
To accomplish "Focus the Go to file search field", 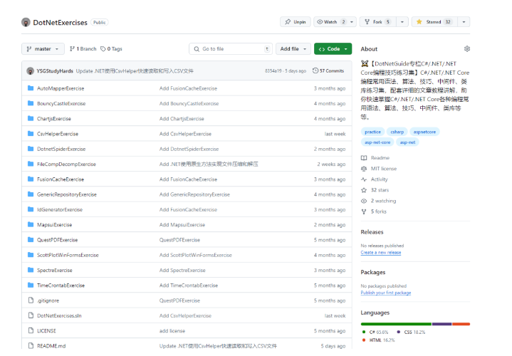I will pyautogui.click(x=231, y=48).
